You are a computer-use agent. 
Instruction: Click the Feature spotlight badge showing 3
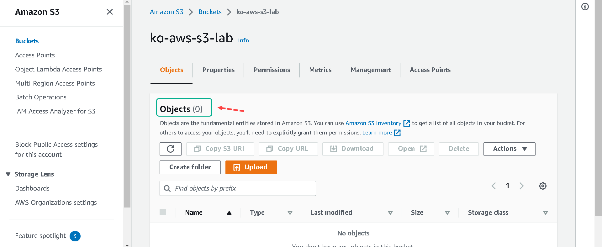[x=75, y=236]
